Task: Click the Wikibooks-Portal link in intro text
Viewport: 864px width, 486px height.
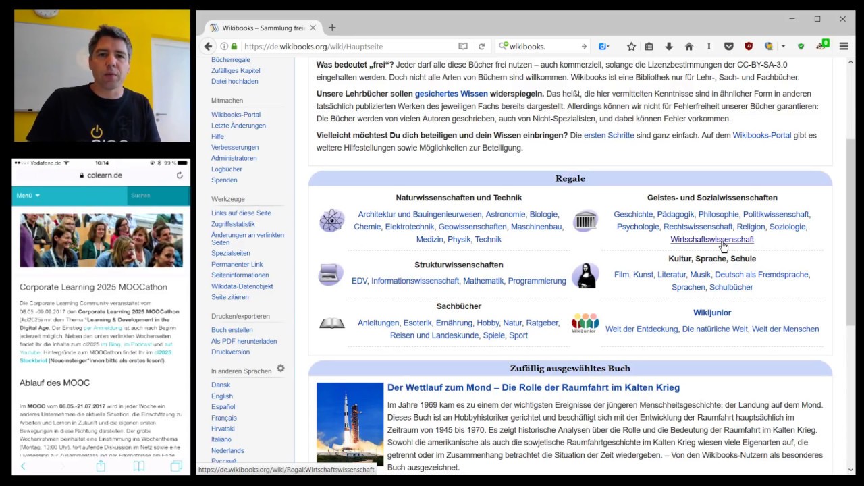Action: tap(762, 135)
